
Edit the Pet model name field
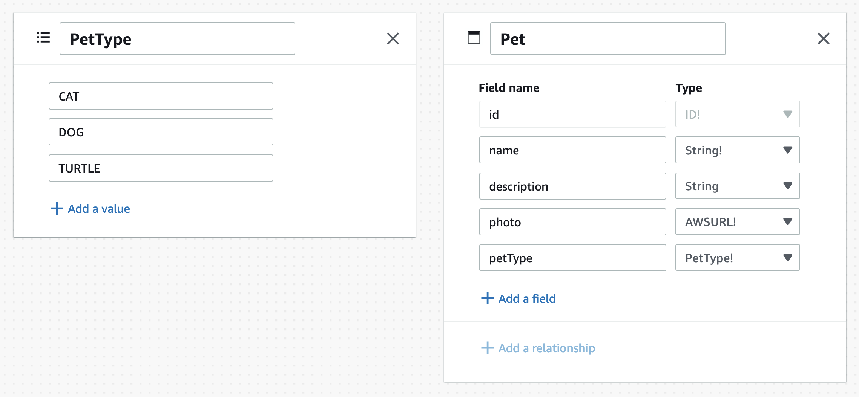click(607, 39)
